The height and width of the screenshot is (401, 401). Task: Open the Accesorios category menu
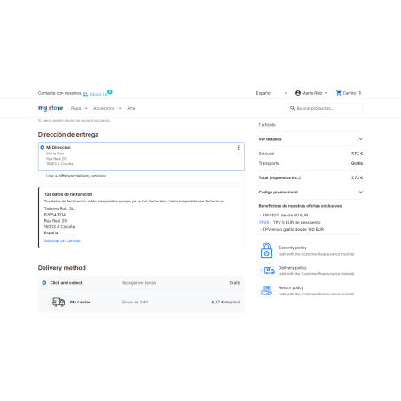[x=104, y=108]
